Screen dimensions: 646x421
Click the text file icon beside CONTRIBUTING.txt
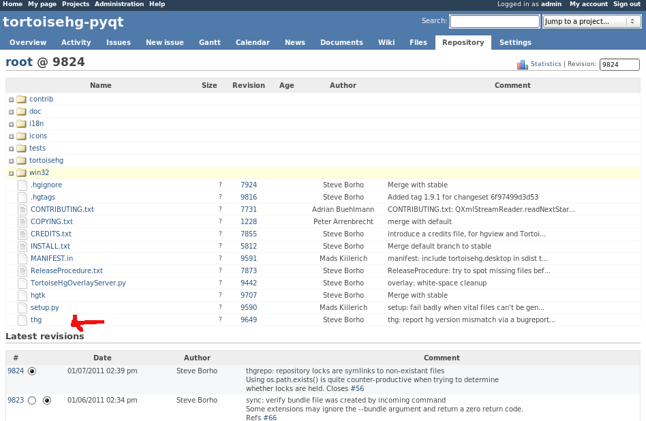pyautogui.click(x=22, y=209)
